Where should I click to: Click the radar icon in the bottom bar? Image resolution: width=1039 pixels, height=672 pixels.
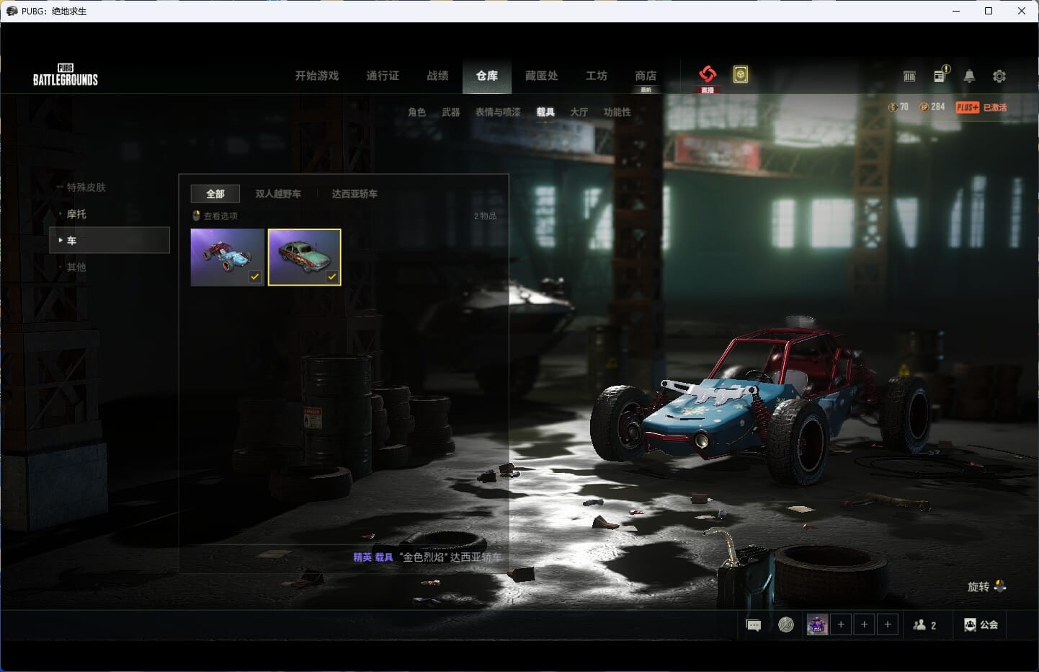pos(786,624)
